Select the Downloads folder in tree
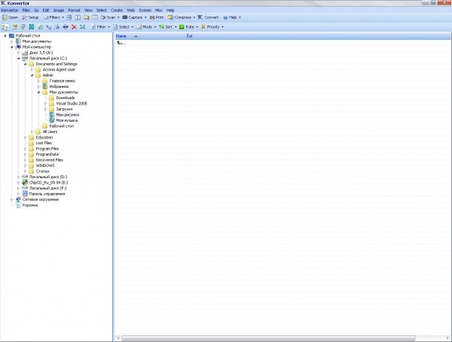The image size is (452, 342). [x=65, y=98]
